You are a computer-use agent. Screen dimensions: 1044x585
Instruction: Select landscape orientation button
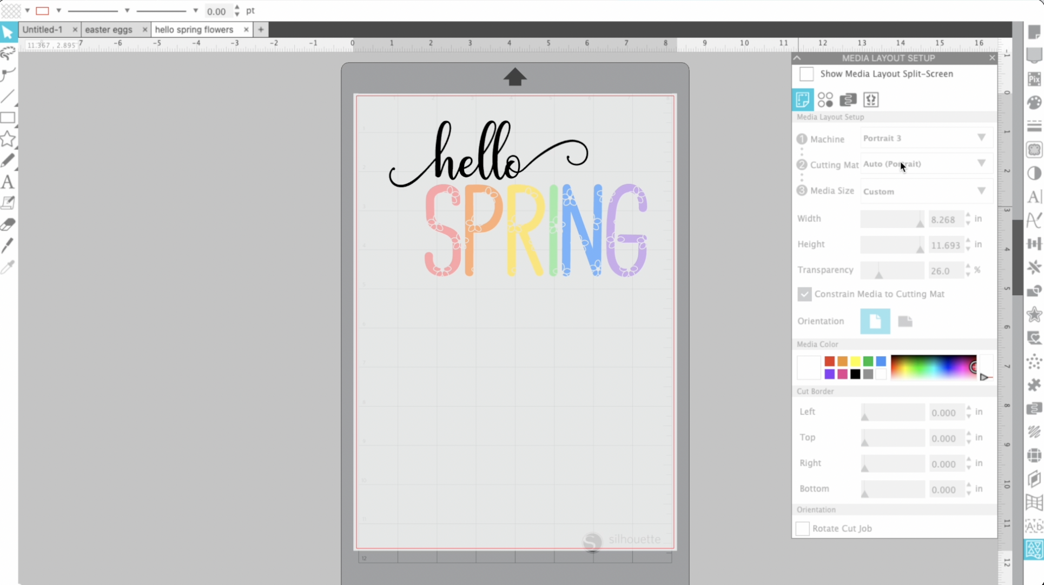905,321
